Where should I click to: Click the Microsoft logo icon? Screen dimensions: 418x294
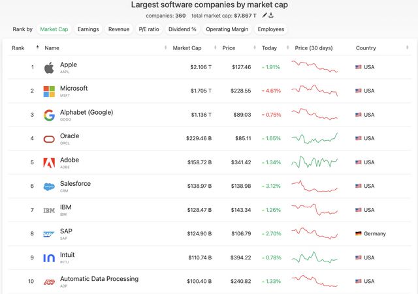click(49, 91)
